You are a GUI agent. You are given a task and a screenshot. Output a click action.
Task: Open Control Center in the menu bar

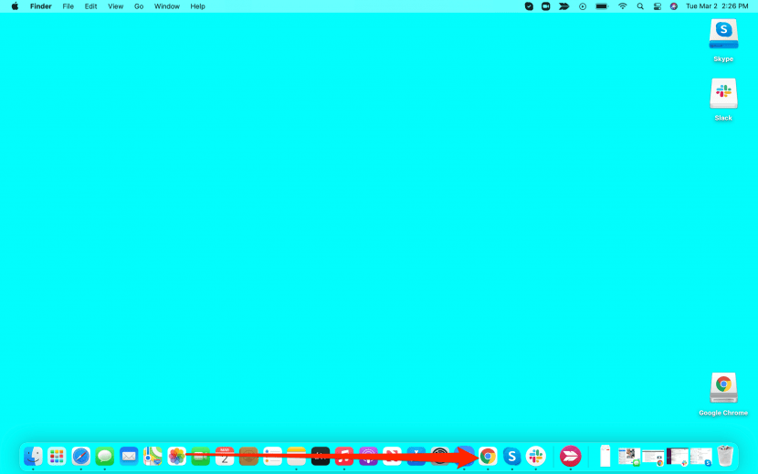pyautogui.click(x=657, y=6)
